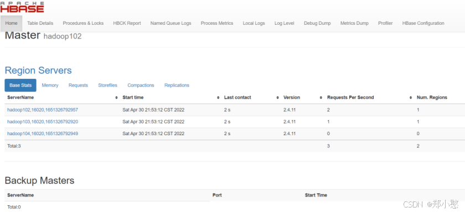Open Process Metrics page
The height and width of the screenshot is (213, 465).
click(x=217, y=23)
